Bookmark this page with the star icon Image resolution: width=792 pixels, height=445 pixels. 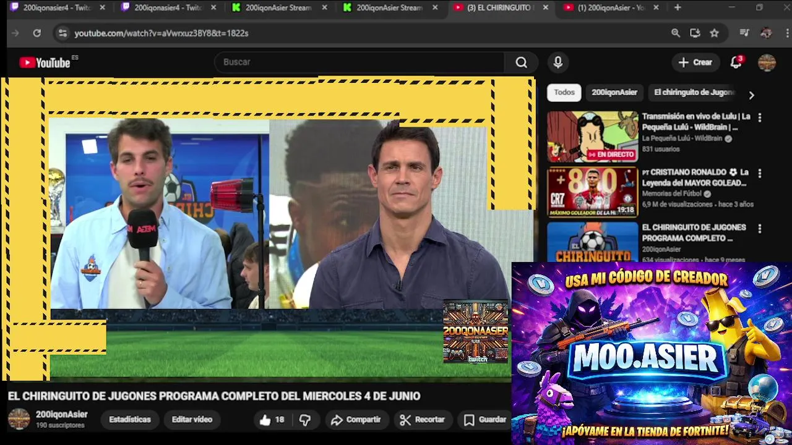[714, 33]
